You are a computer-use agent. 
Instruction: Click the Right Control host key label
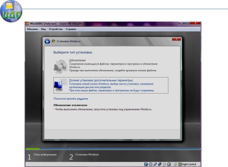click(189, 165)
